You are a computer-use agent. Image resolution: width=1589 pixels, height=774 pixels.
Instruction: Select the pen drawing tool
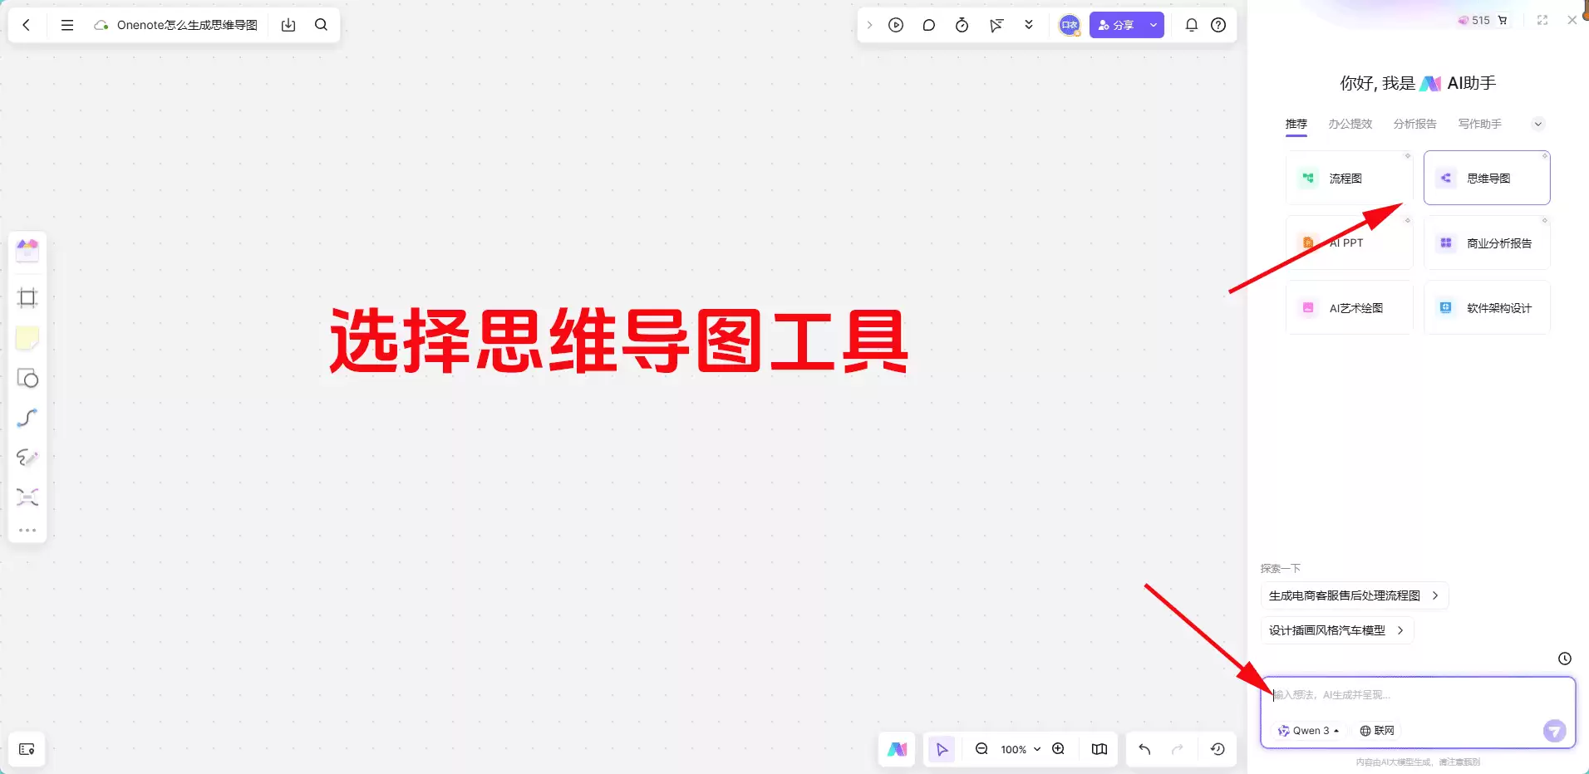[27, 458]
